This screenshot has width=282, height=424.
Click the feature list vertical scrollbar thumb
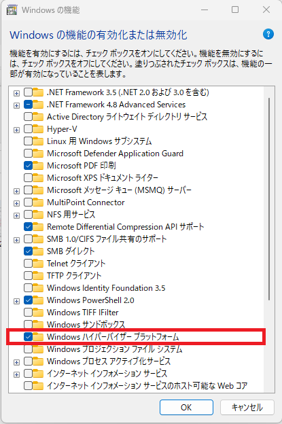tap(269, 199)
